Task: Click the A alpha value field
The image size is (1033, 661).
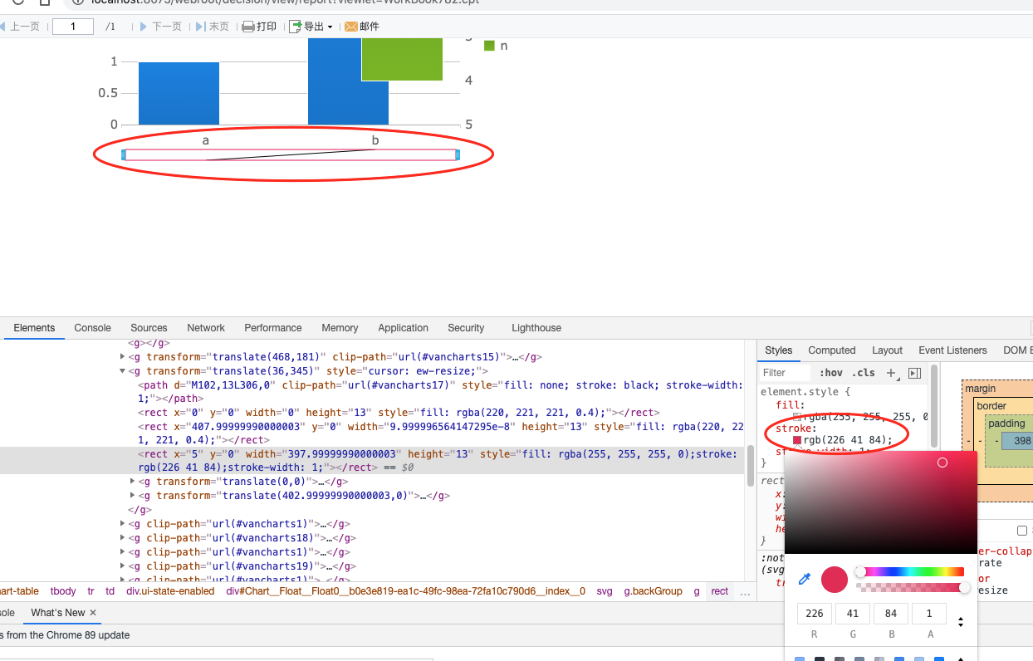Action: click(x=929, y=614)
